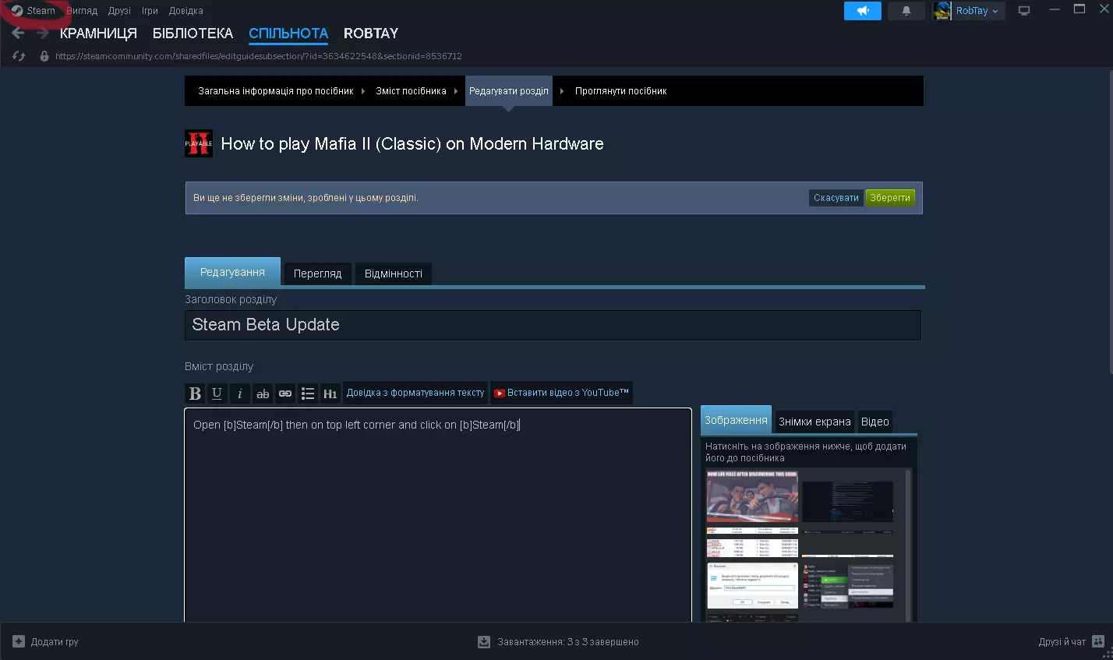The image size is (1113, 660).
Task: Open the announcements megaphone button
Action: pyautogui.click(x=863, y=11)
